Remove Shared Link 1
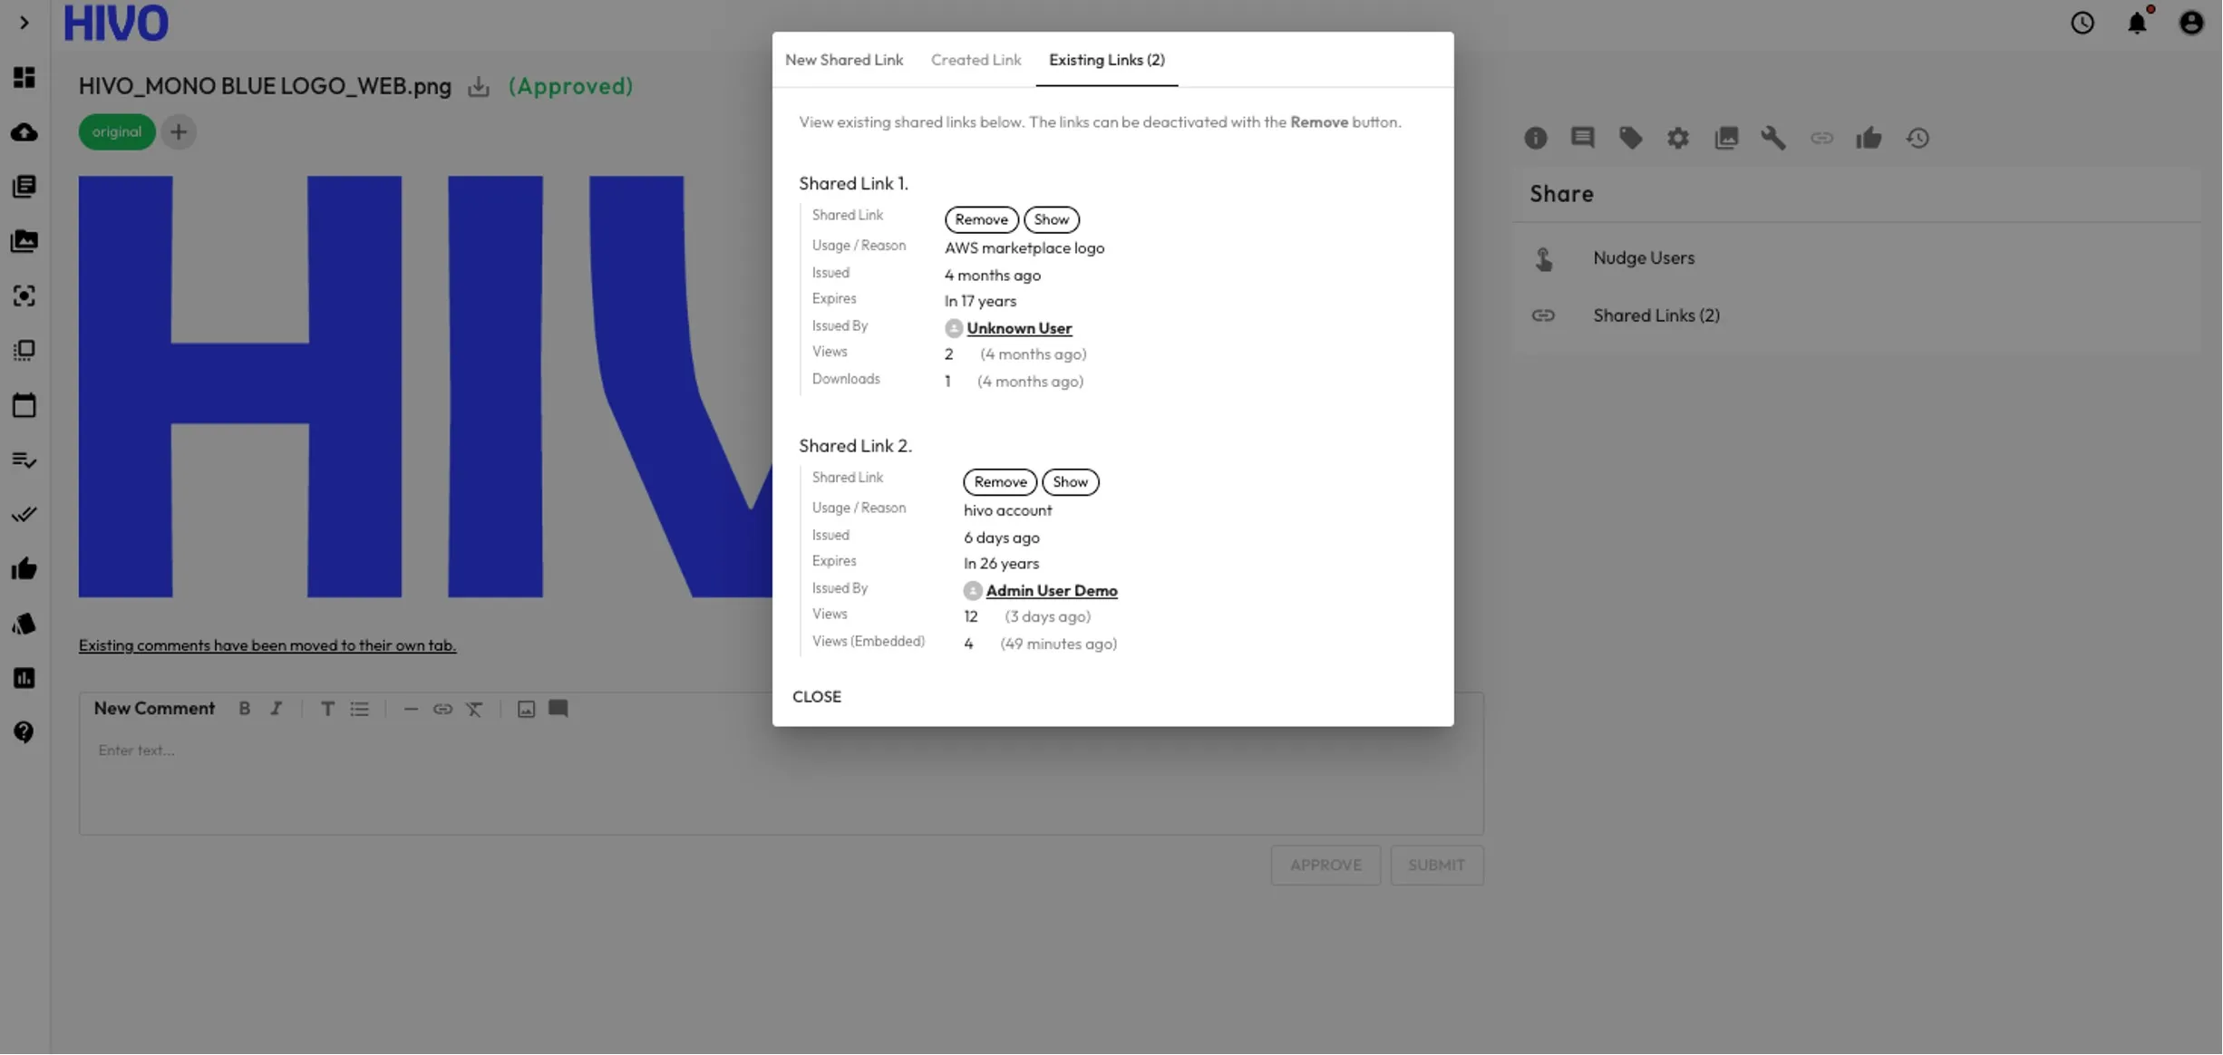This screenshot has height=1055, width=2223. (981, 219)
